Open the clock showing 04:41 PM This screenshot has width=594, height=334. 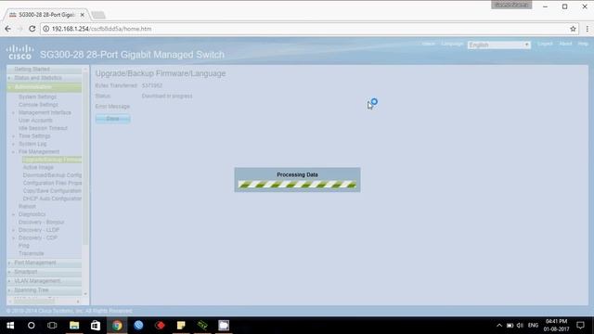pyautogui.click(x=557, y=326)
